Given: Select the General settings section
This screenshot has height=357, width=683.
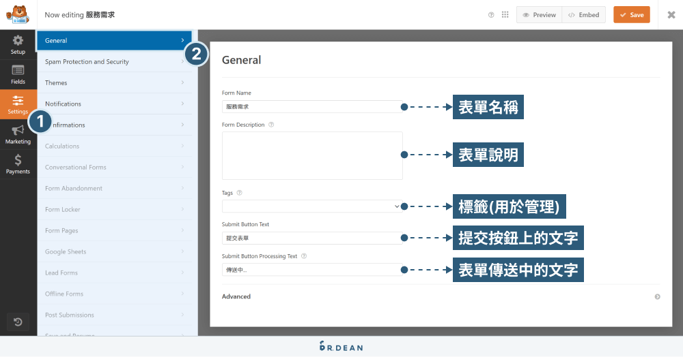Looking at the screenshot, I should (115, 40).
